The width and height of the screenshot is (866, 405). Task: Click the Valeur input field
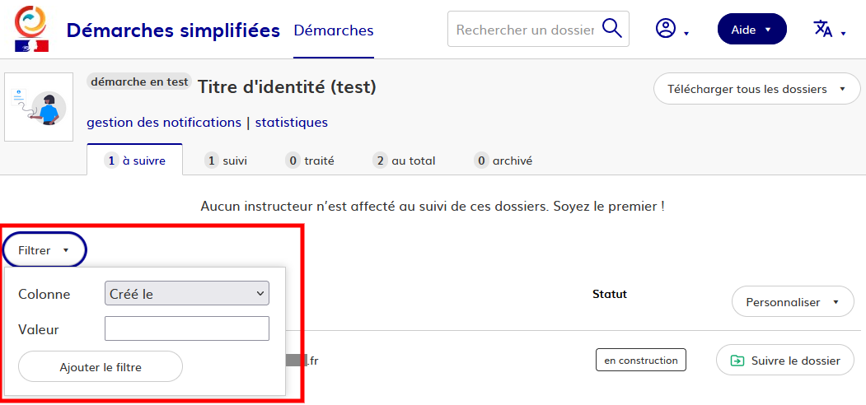tap(187, 329)
